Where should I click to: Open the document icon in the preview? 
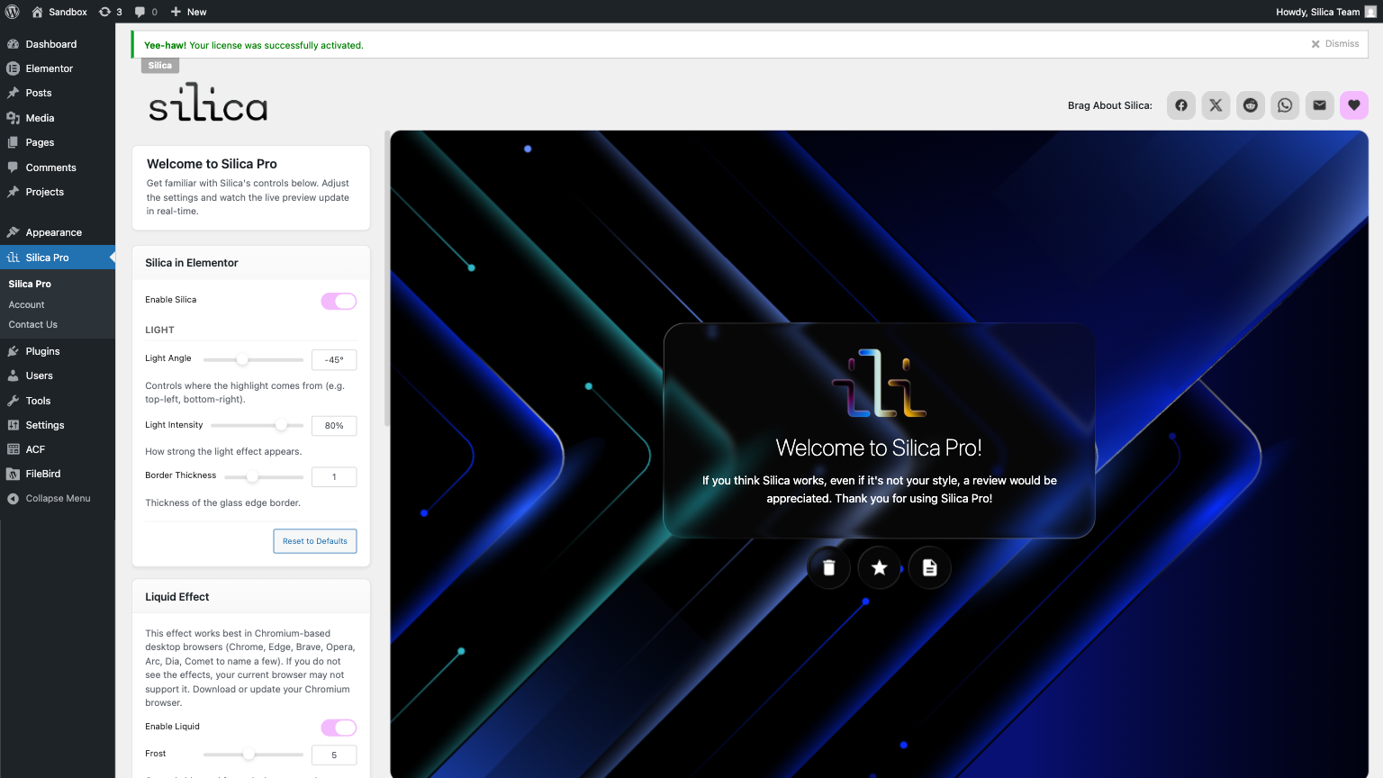[929, 567]
